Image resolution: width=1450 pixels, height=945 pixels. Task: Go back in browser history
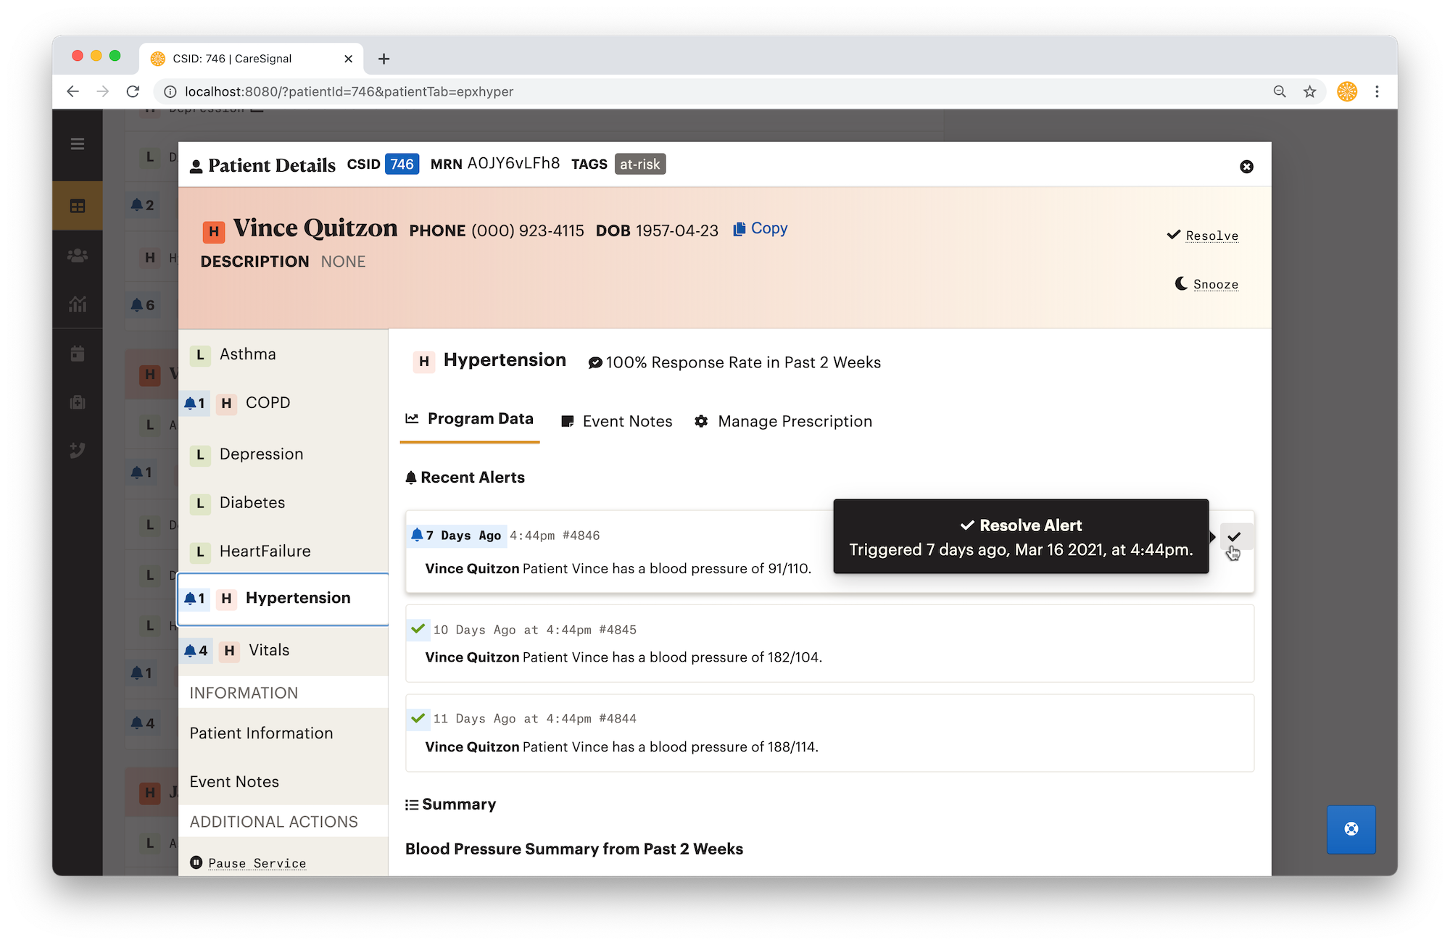click(x=73, y=92)
